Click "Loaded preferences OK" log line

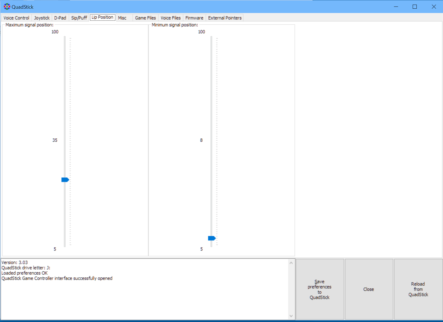point(24,273)
